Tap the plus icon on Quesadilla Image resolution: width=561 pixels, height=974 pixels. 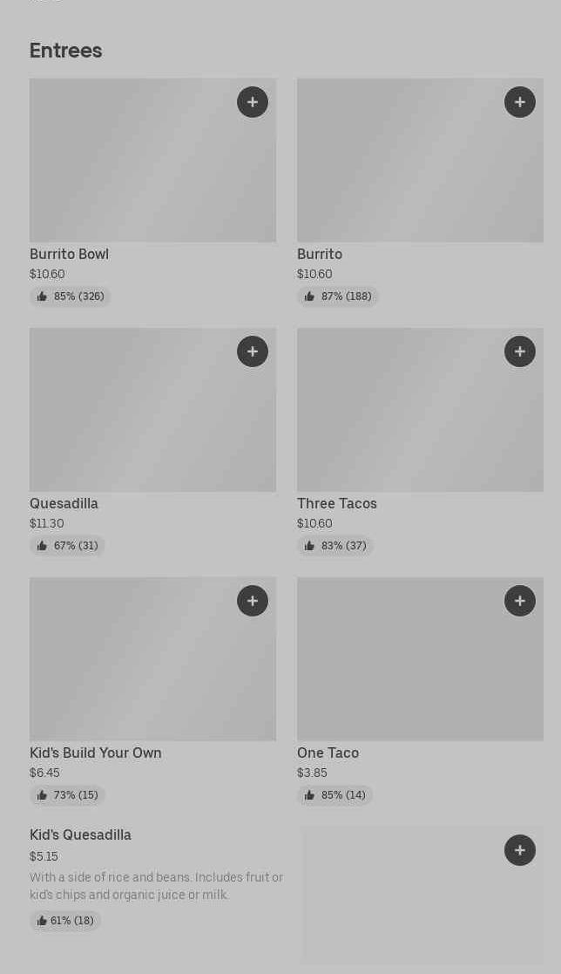(253, 351)
